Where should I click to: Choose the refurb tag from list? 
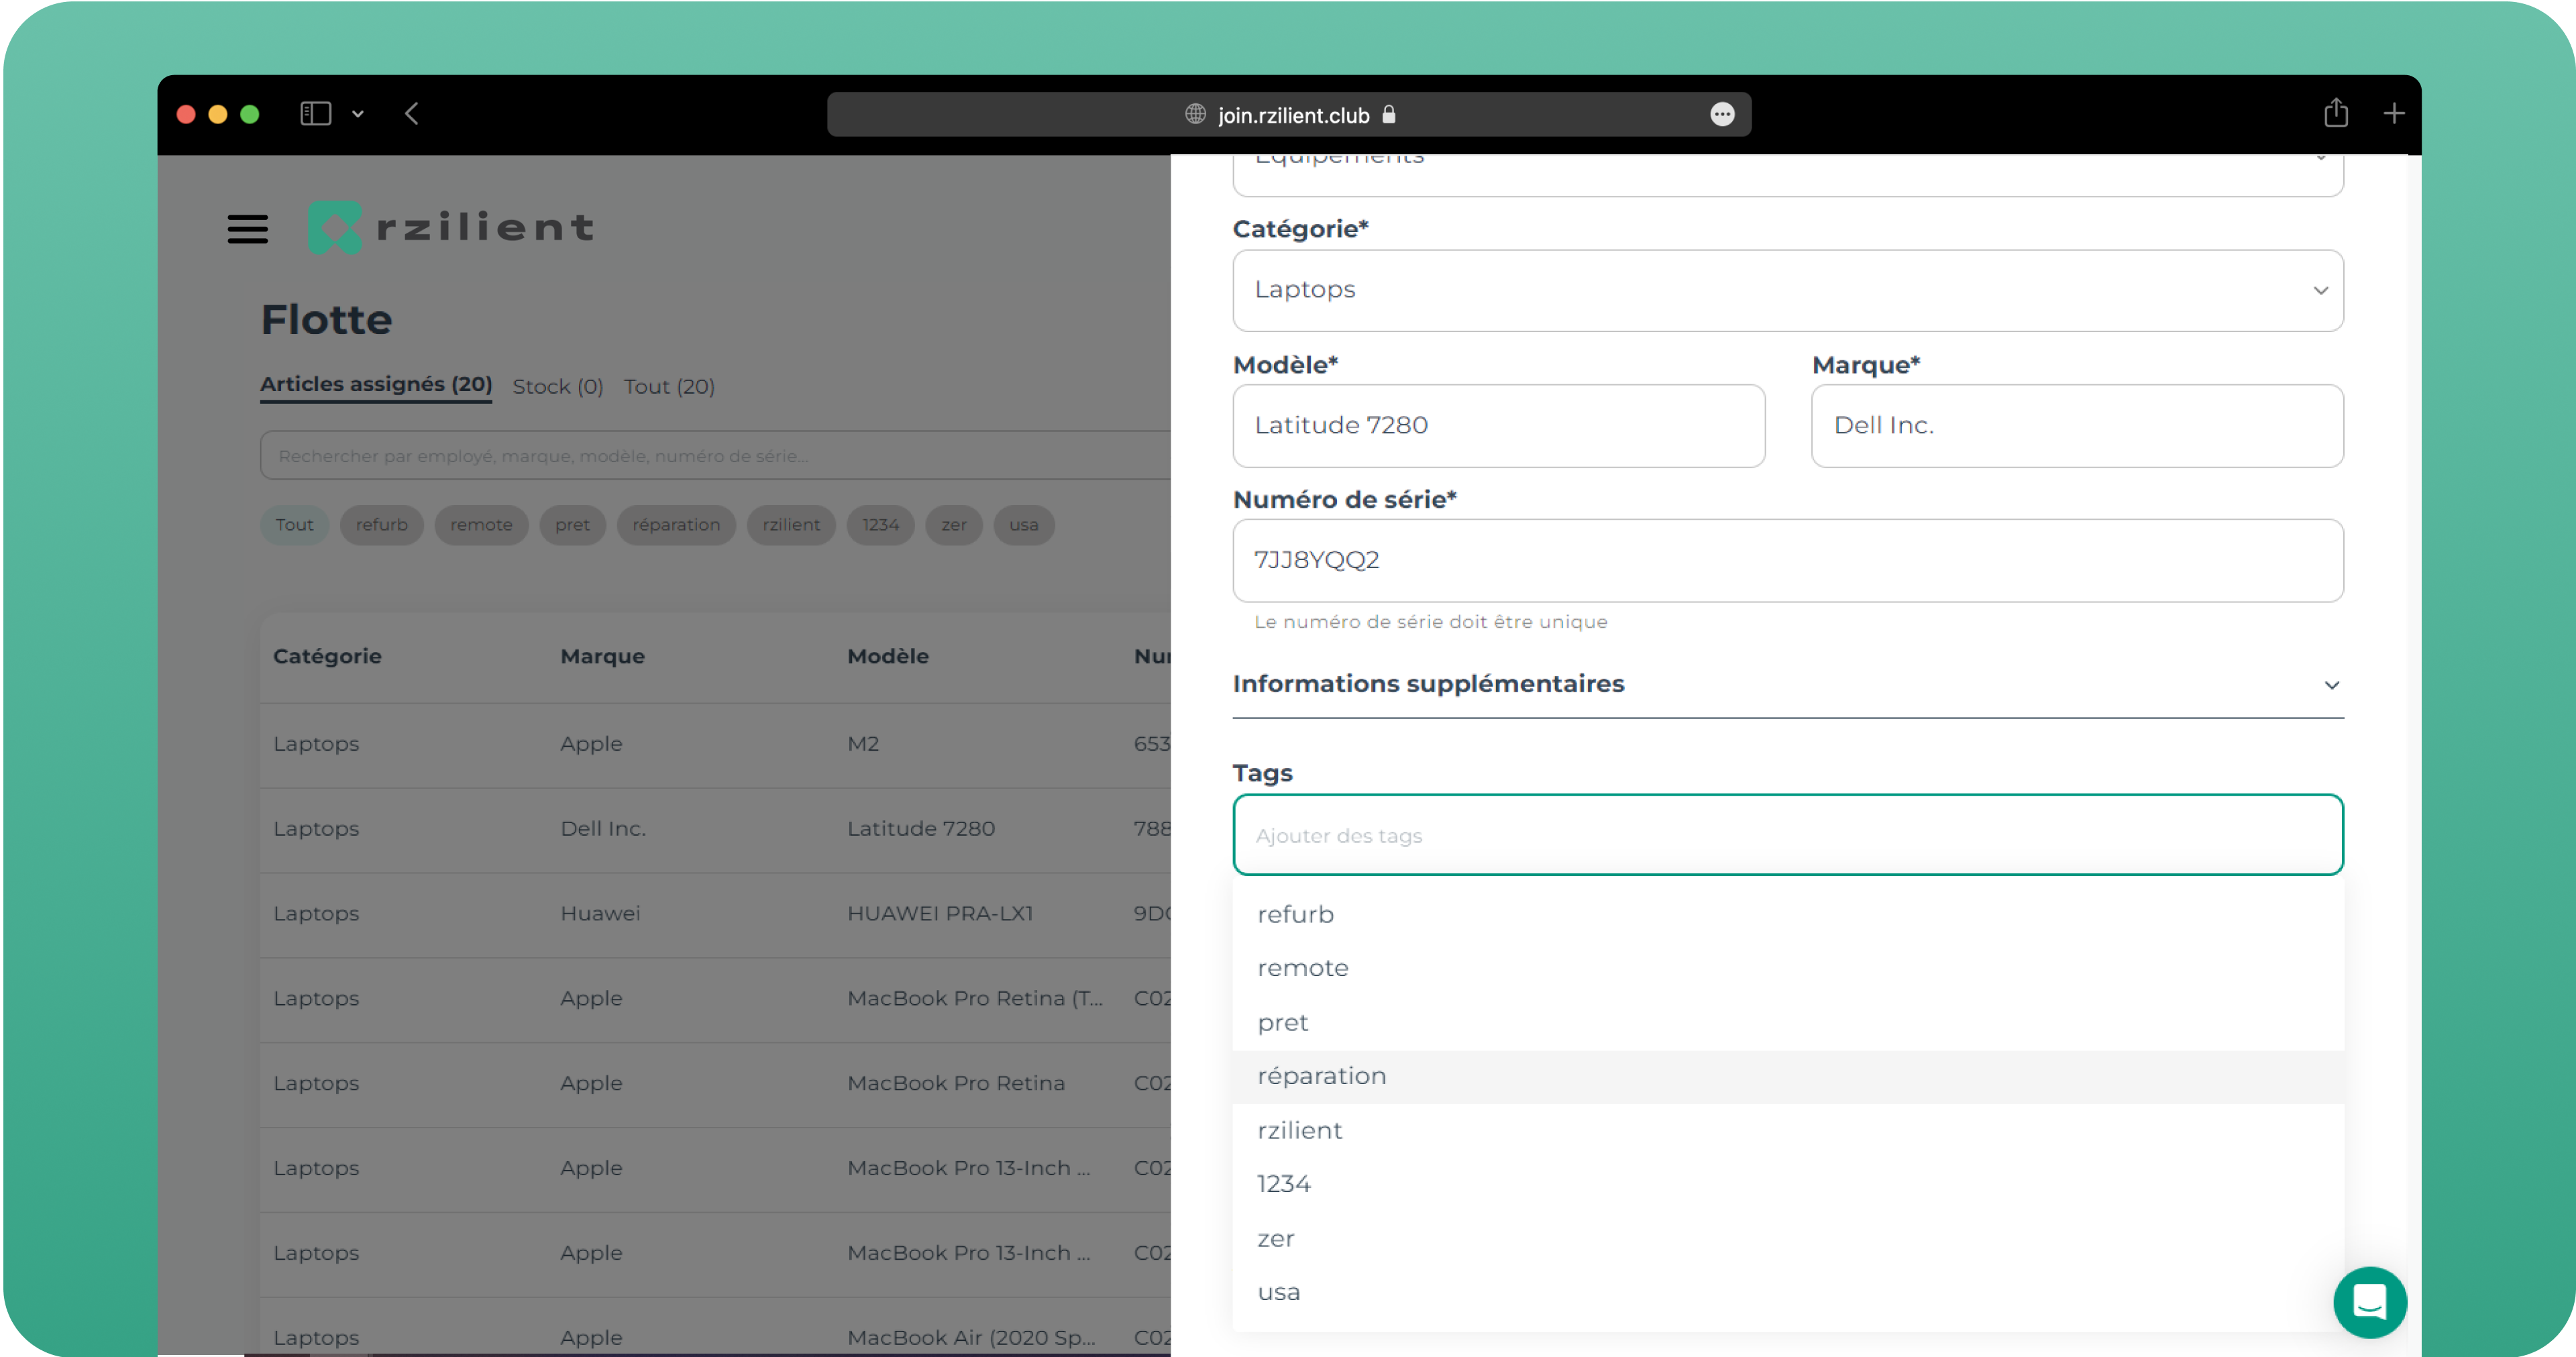[1295, 915]
